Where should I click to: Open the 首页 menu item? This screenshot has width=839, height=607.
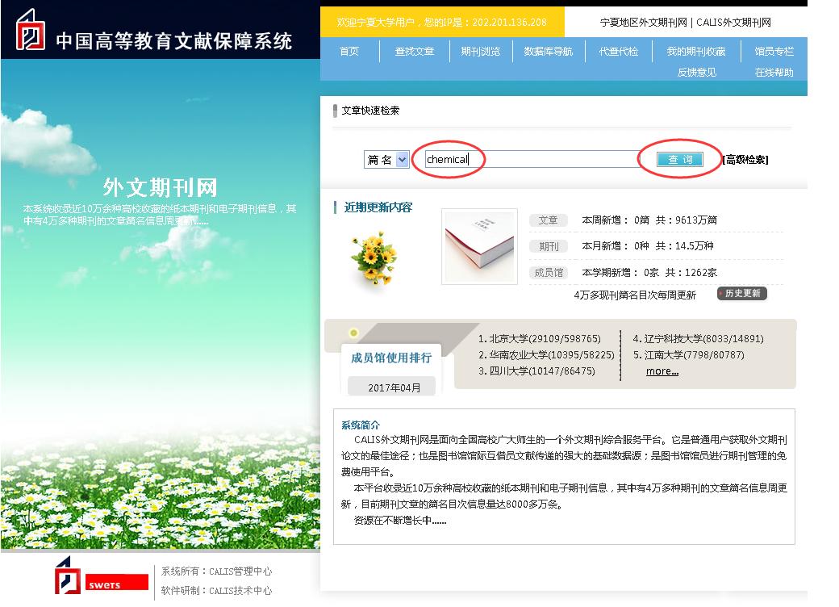tap(349, 52)
